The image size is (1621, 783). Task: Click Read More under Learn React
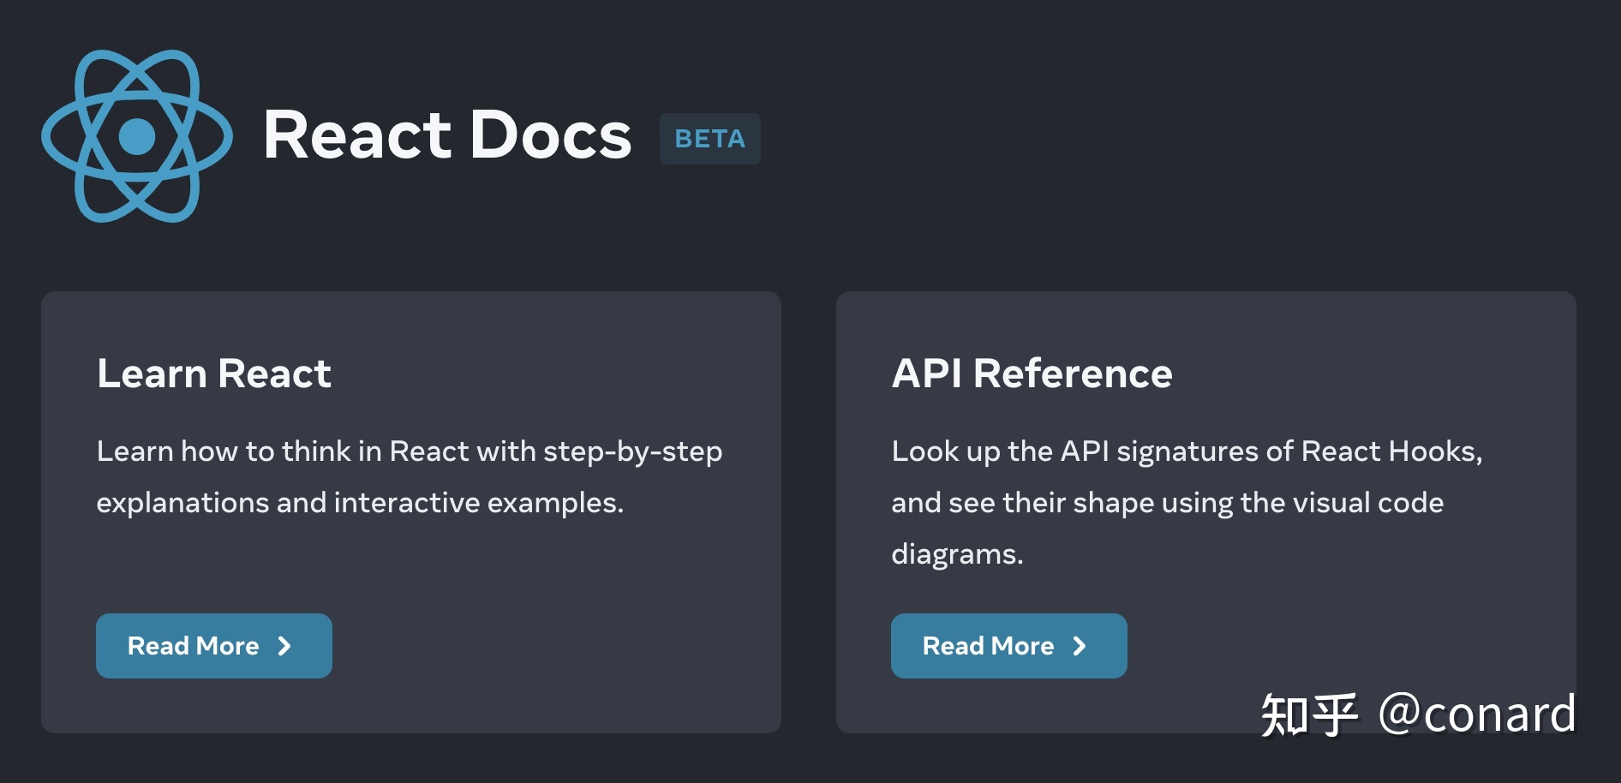coord(214,646)
